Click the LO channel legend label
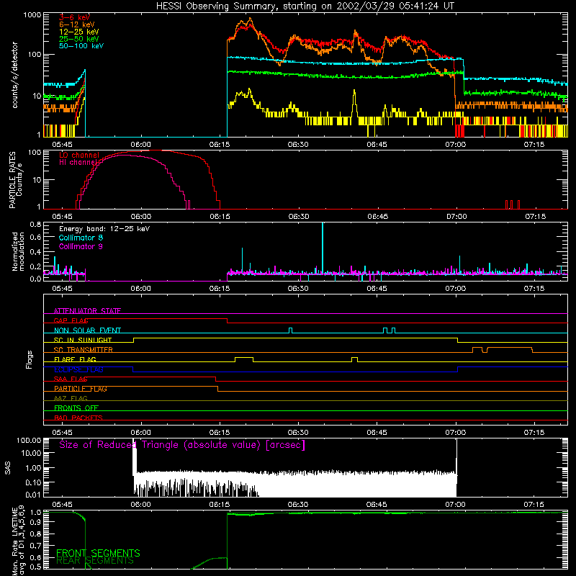 [79, 156]
